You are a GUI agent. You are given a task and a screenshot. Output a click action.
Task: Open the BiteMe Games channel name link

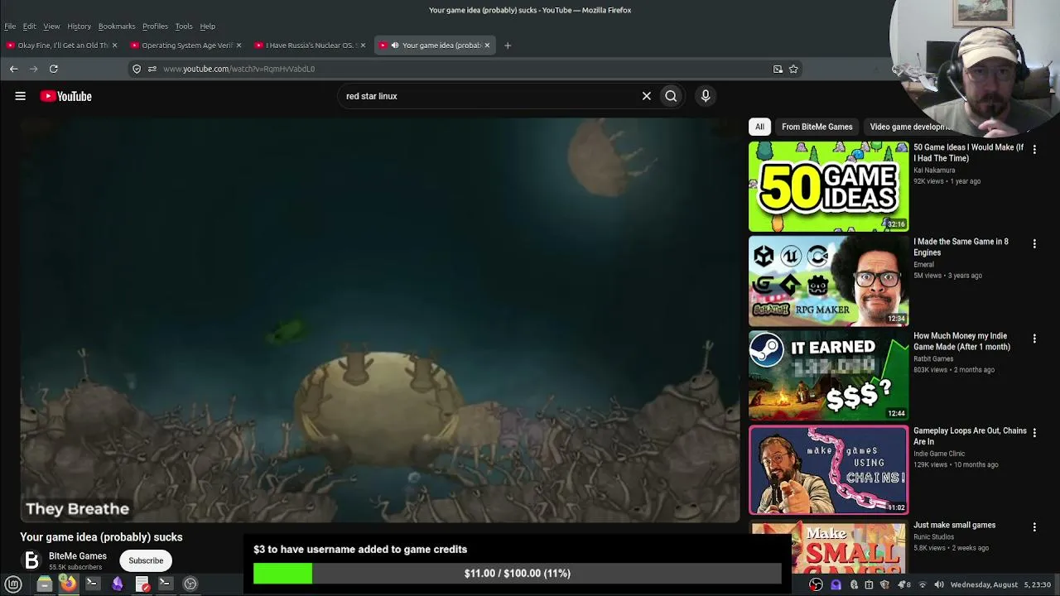78,556
